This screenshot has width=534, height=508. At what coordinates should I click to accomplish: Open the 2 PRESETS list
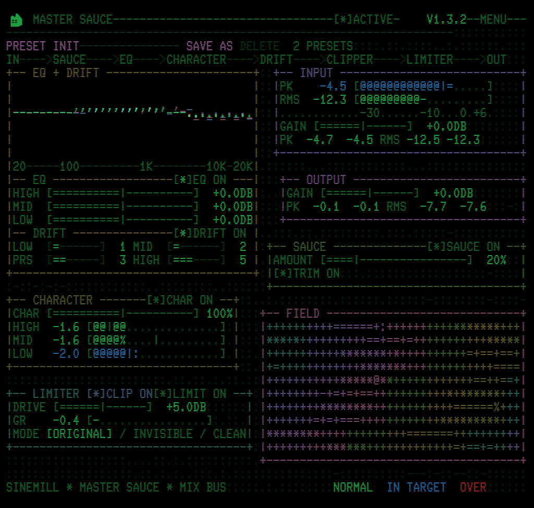pos(323,46)
